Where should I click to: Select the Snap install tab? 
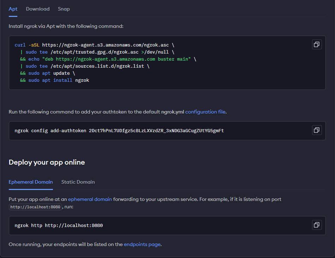(x=64, y=9)
